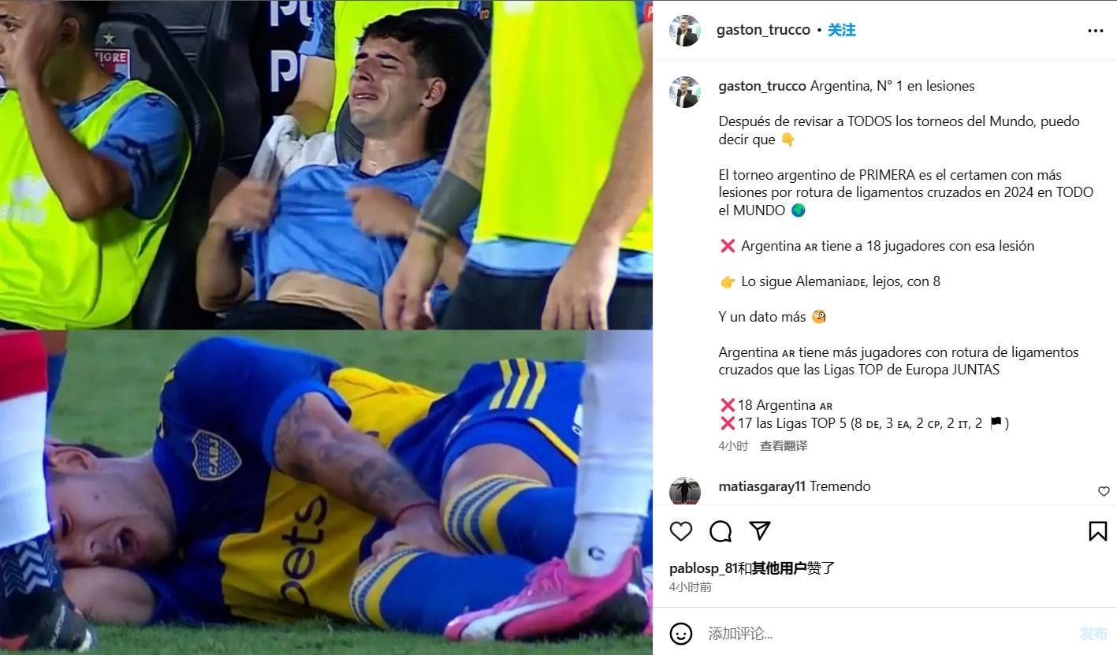1117x655 pixels.
Task: Click the top photo of the crying player
Action: click(x=326, y=165)
